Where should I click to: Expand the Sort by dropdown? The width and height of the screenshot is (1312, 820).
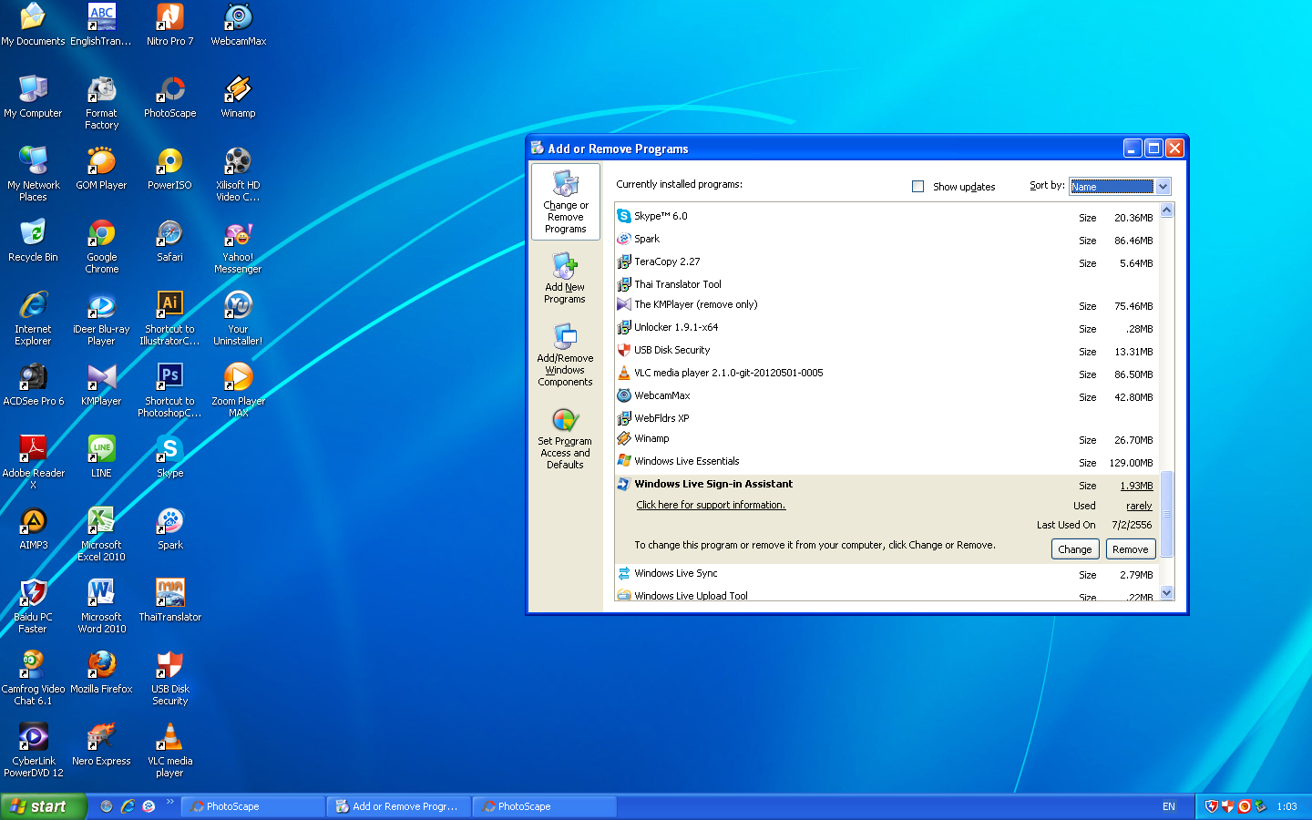click(1163, 187)
